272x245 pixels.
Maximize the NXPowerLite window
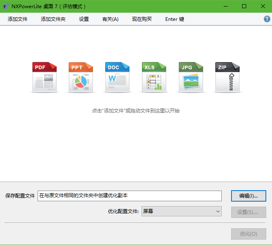244,7
